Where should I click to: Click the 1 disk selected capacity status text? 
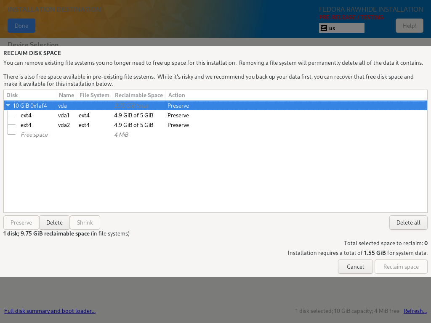pos(347,311)
